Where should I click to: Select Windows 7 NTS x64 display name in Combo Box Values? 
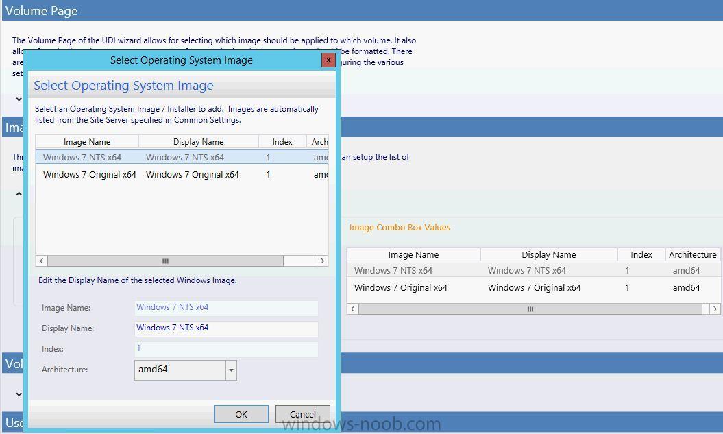pos(527,270)
